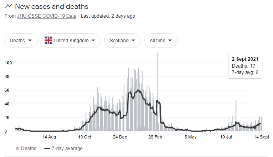Click the 10 Jul axis label
This screenshot has width=273, height=157.
coord(226,137)
